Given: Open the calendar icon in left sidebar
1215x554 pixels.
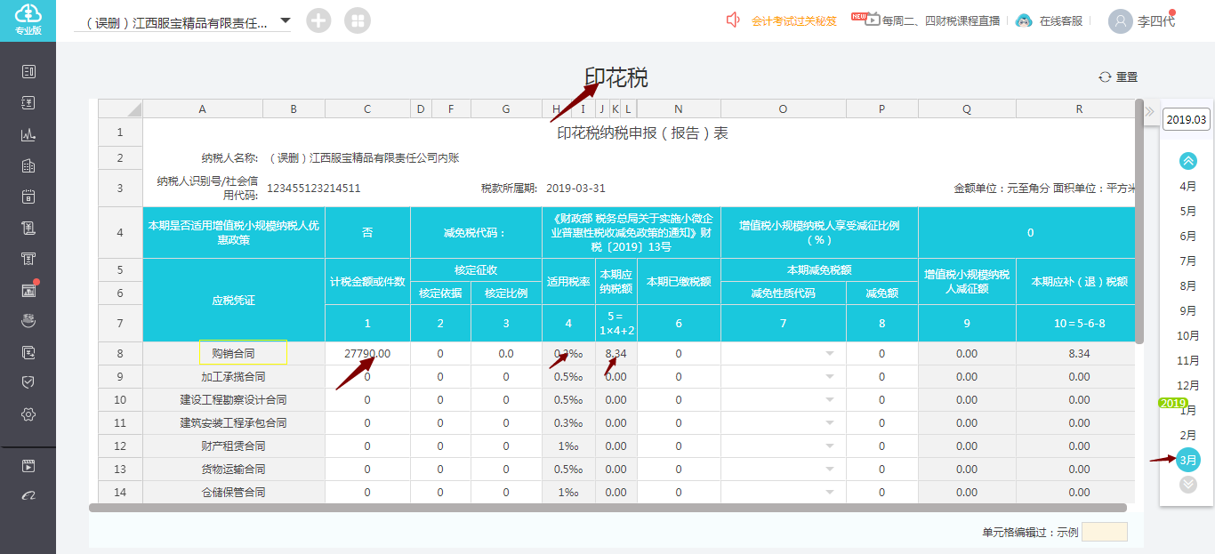Looking at the screenshot, I should click(x=28, y=197).
